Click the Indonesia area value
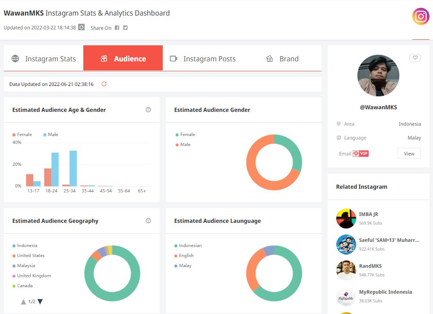The height and width of the screenshot is (314, 433). coord(410,124)
